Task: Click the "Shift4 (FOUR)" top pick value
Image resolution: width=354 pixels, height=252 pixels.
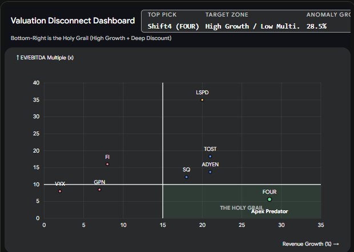Action: 173,26
